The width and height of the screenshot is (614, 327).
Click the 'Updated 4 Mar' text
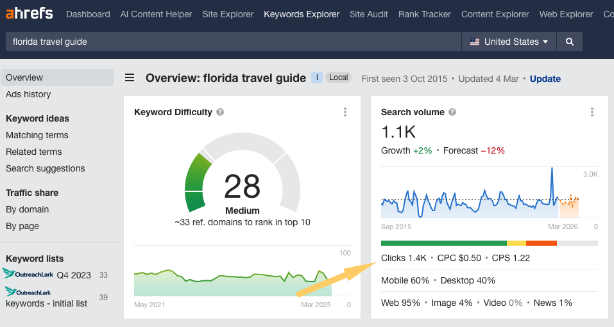point(488,79)
